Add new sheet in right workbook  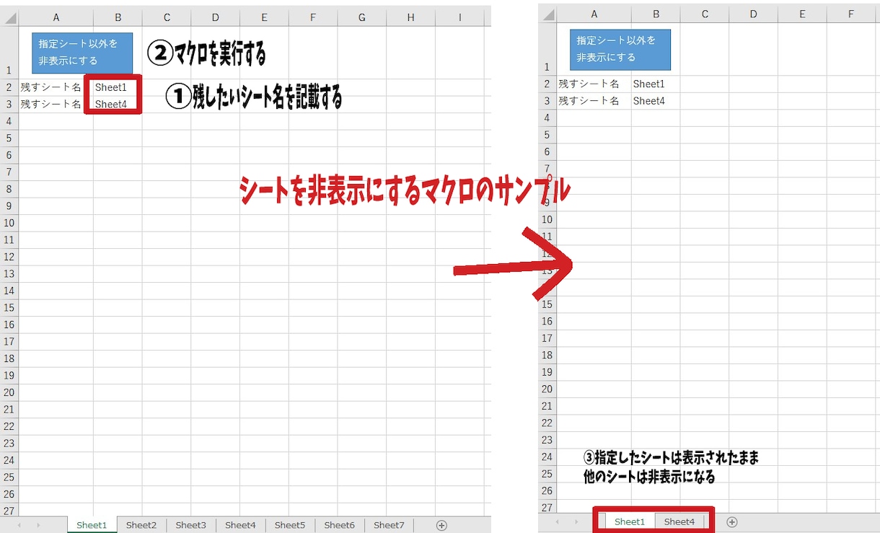coord(732,521)
